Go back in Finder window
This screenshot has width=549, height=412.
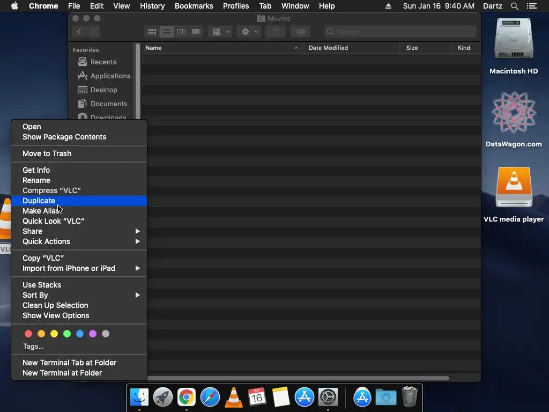point(79,32)
